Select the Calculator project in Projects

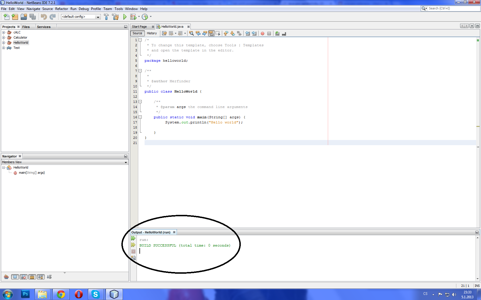point(20,38)
